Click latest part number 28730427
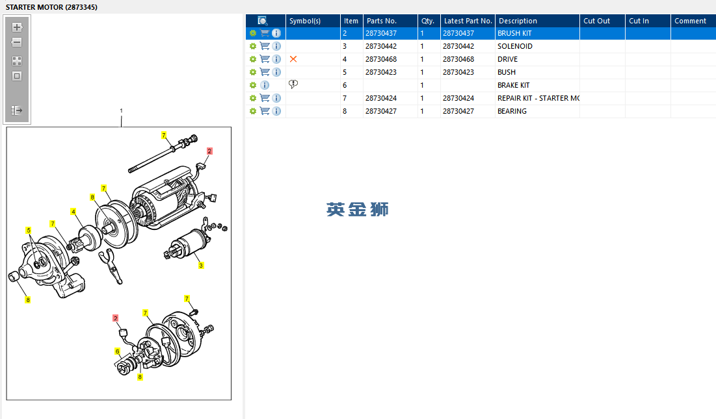The height and width of the screenshot is (419, 716). coord(458,111)
